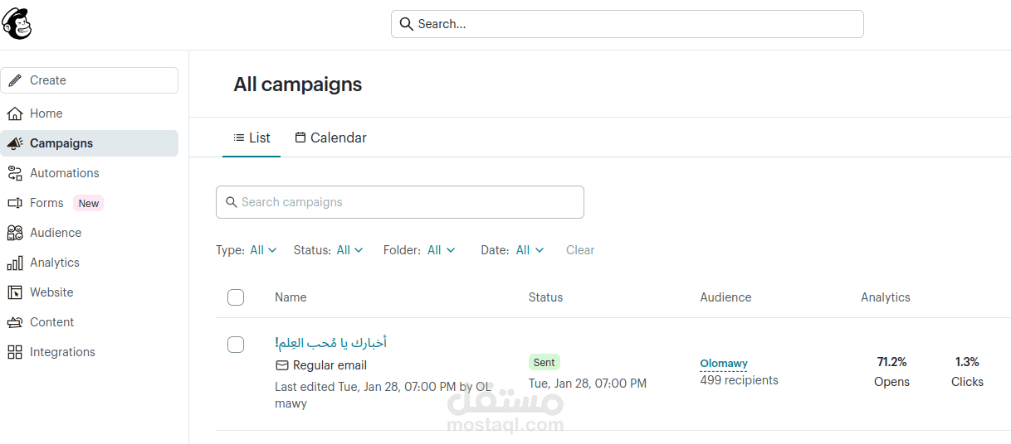Focus the Search campaigns field

[x=400, y=202]
